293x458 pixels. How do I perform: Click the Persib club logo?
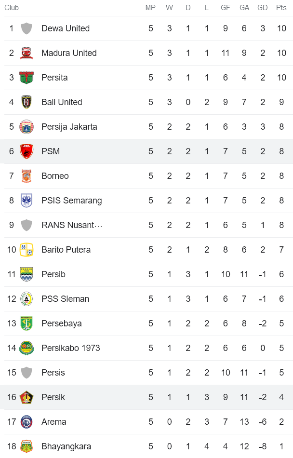[27, 274]
